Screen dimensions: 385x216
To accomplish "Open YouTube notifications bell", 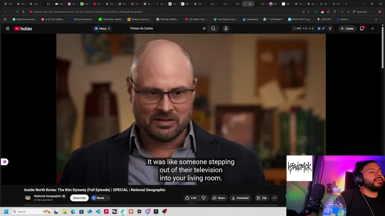I will tap(362, 28).
